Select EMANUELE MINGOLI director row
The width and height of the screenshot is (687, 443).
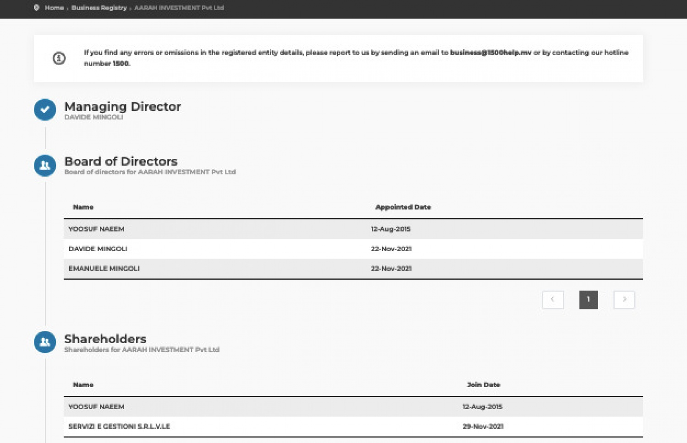[104, 269]
